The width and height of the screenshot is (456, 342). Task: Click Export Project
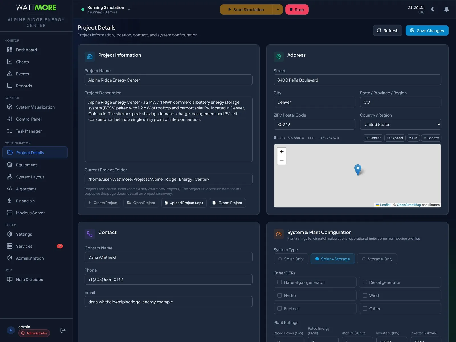(x=227, y=203)
